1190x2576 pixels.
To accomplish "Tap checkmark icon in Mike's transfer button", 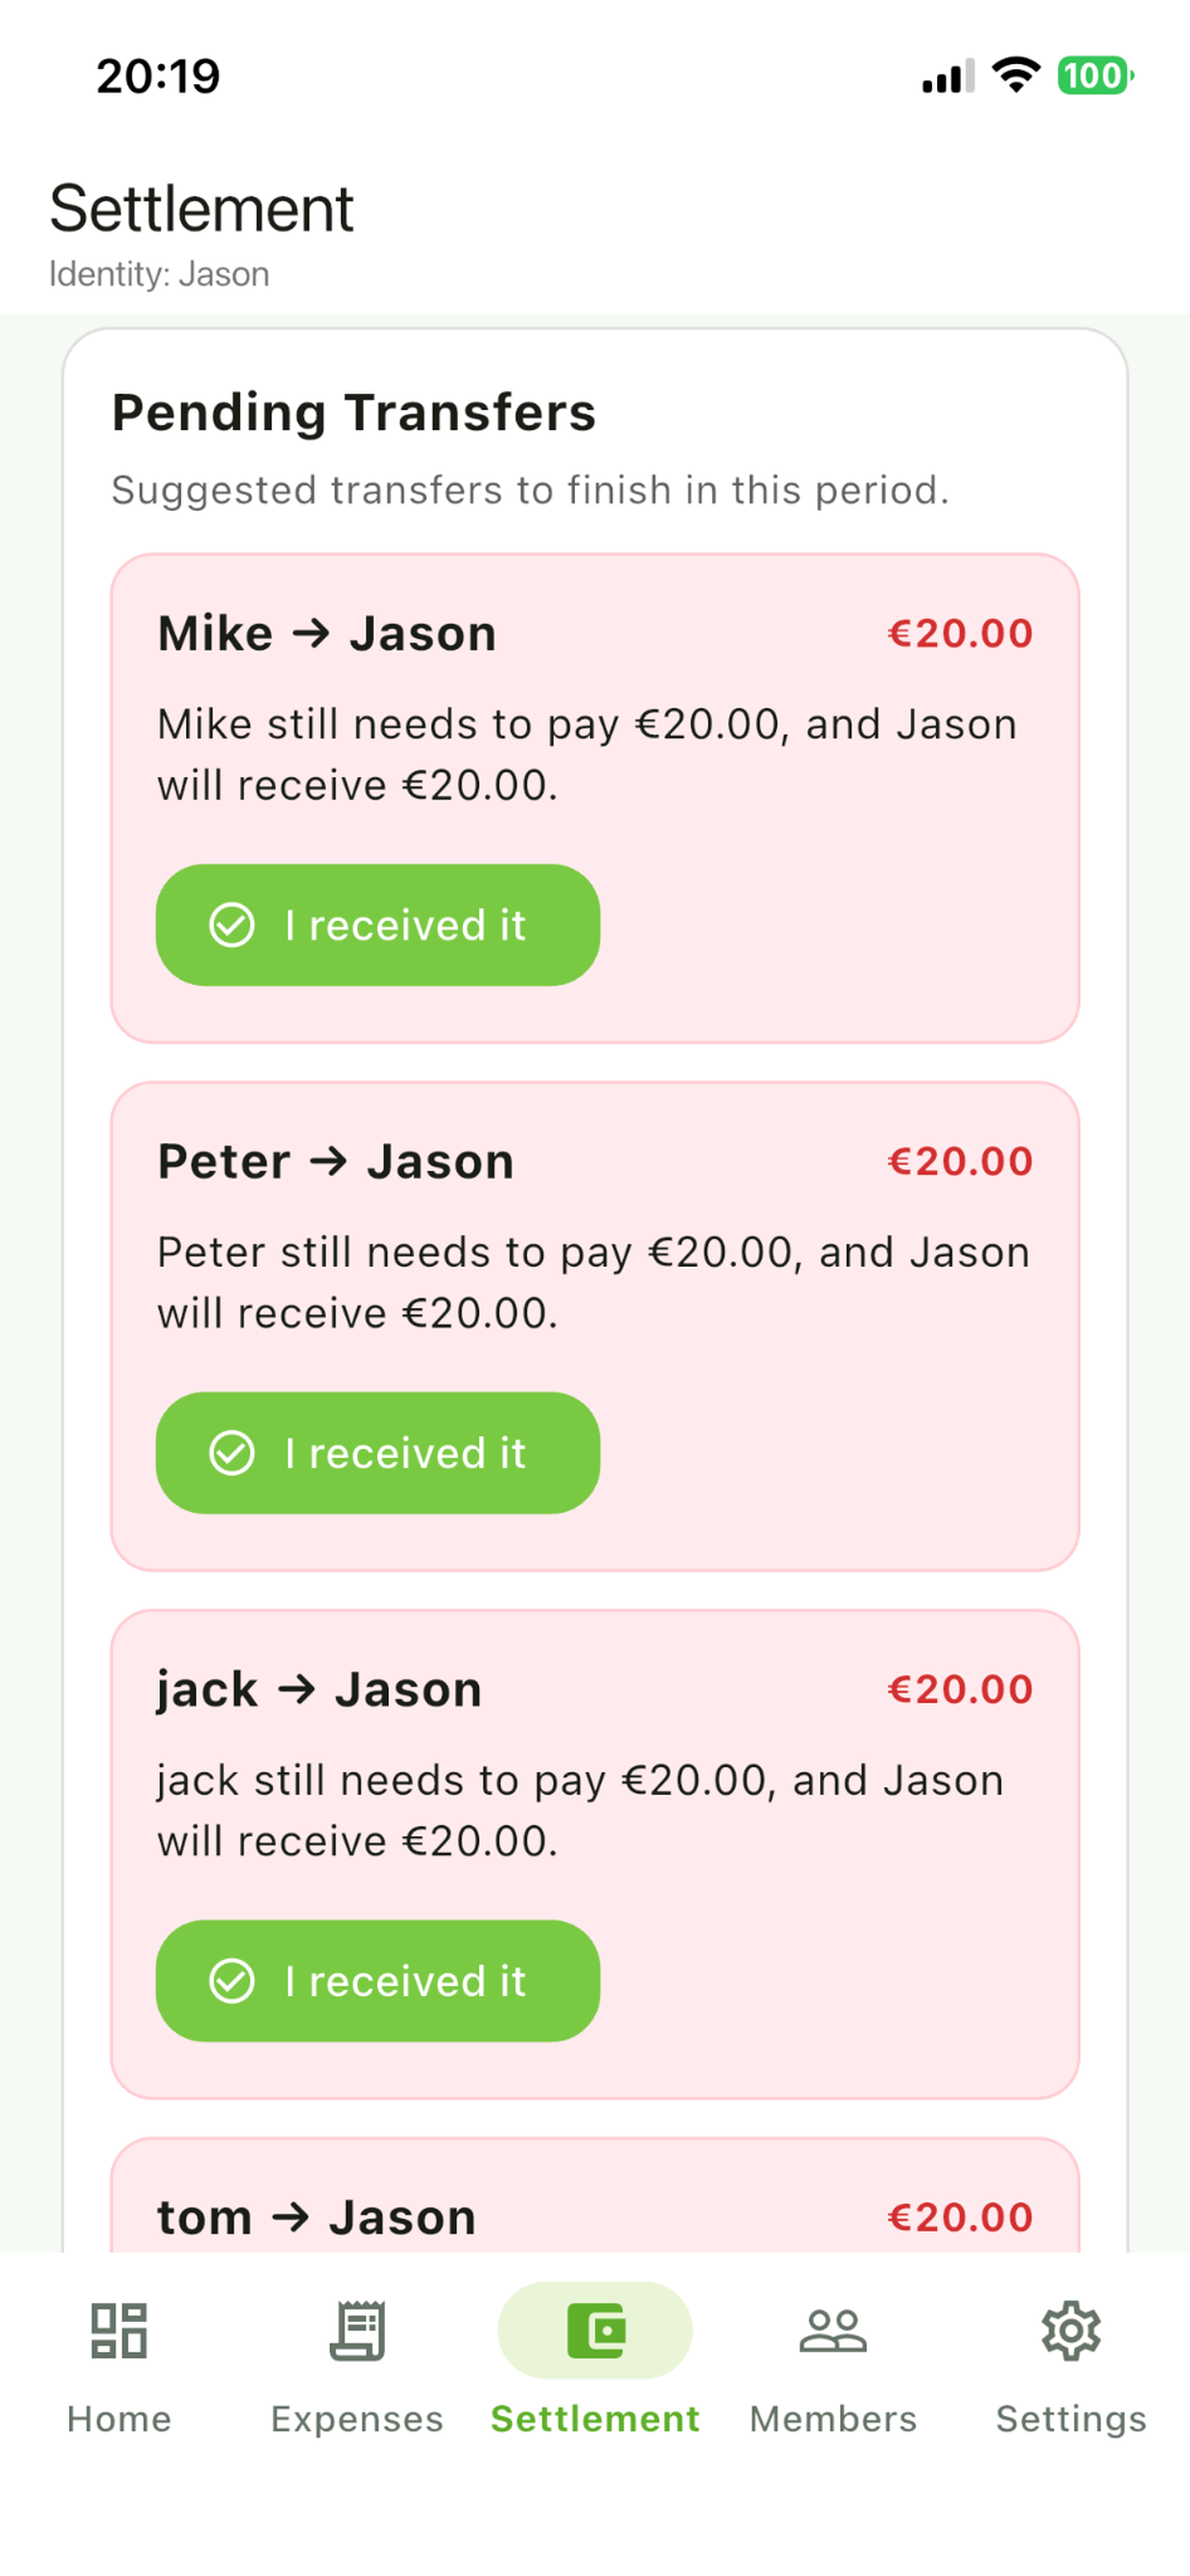I will pos(232,925).
